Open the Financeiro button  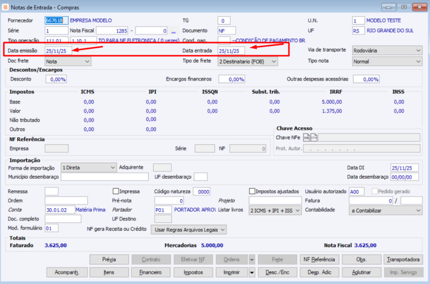(151, 272)
